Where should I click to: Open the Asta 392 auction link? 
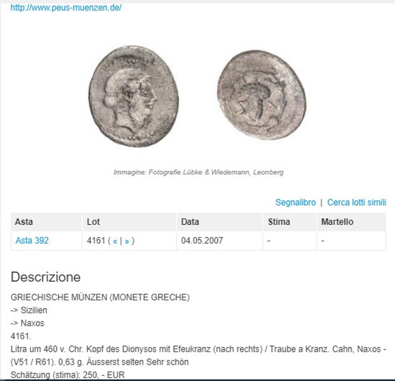(x=32, y=241)
